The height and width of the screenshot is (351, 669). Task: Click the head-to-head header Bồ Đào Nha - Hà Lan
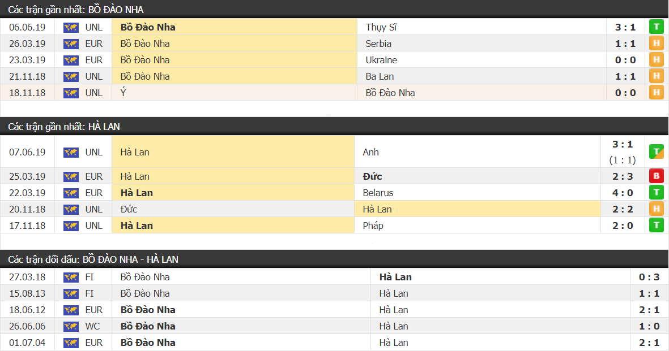pyautogui.click(x=93, y=259)
